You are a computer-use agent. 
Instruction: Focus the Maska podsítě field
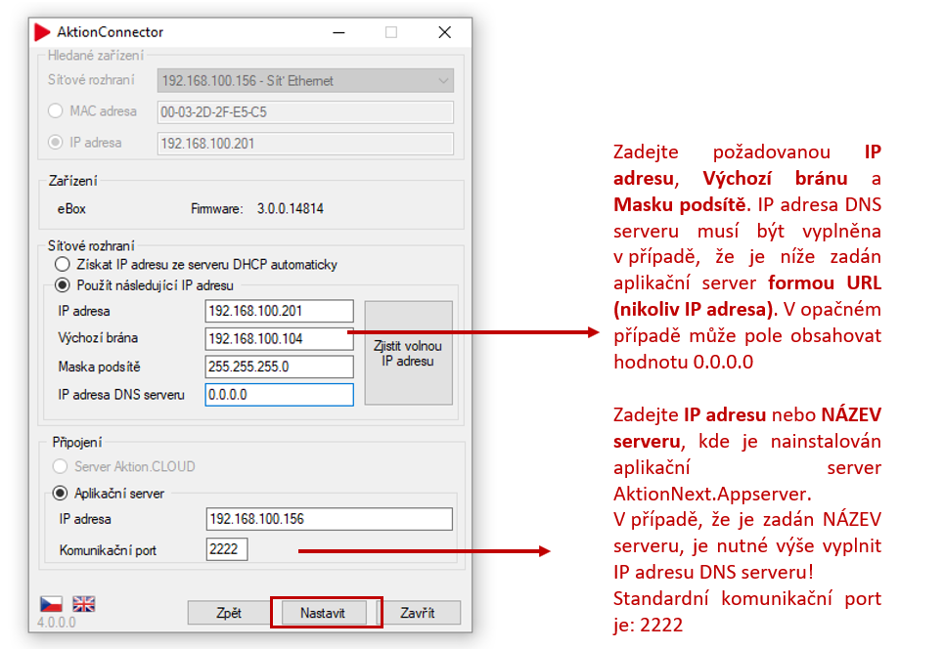[279, 367]
